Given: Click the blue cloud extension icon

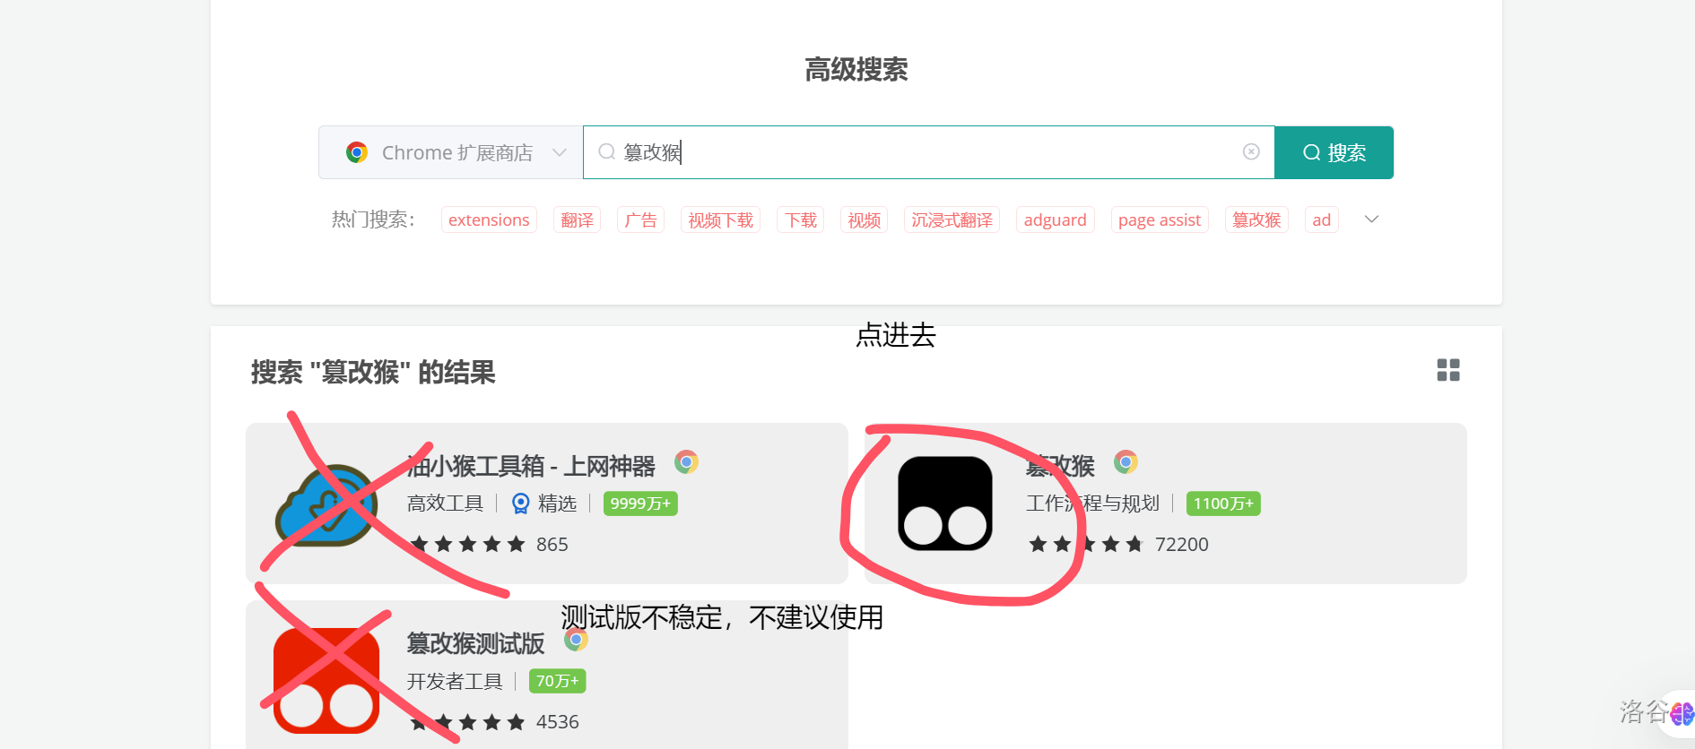Looking at the screenshot, I should [326, 505].
